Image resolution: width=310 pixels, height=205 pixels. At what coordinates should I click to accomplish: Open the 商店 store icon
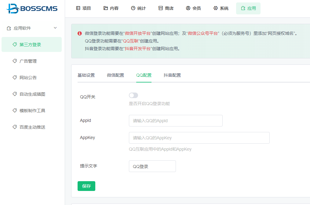pos(161,8)
